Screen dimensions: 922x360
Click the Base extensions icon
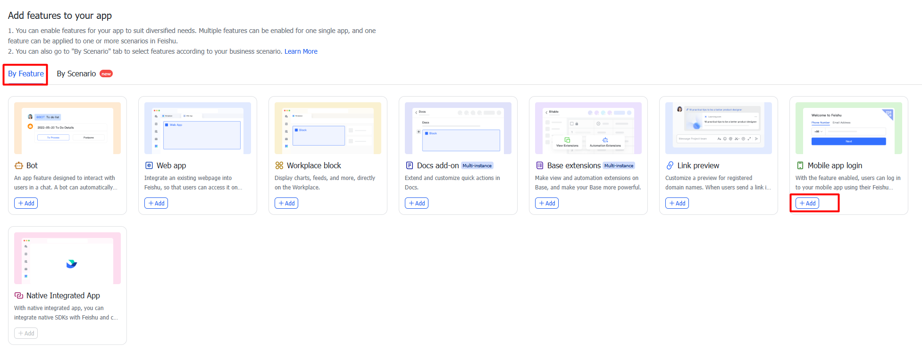tap(540, 165)
